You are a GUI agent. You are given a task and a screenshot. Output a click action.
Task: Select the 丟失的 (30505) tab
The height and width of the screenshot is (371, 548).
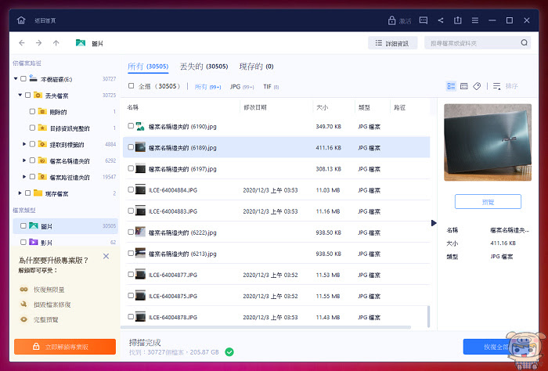[x=204, y=67]
